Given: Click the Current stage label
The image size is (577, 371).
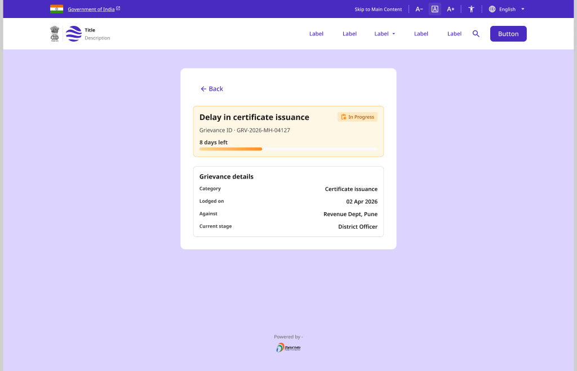Looking at the screenshot, I should [x=215, y=226].
